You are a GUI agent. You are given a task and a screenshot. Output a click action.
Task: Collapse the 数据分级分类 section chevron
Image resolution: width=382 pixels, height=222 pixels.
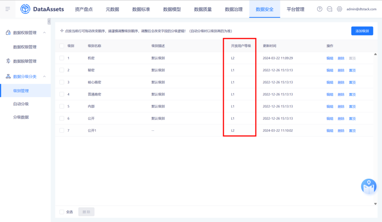click(x=44, y=76)
